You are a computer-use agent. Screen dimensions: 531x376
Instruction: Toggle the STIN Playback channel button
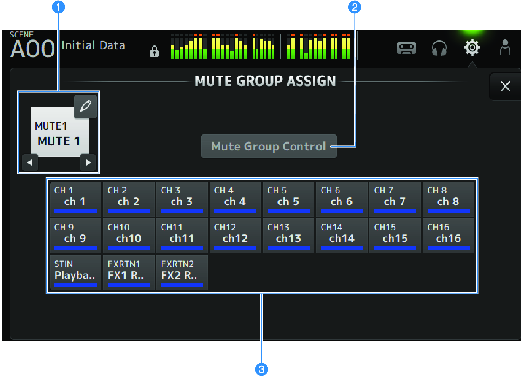pyautogui.click(x=75, y=272)
